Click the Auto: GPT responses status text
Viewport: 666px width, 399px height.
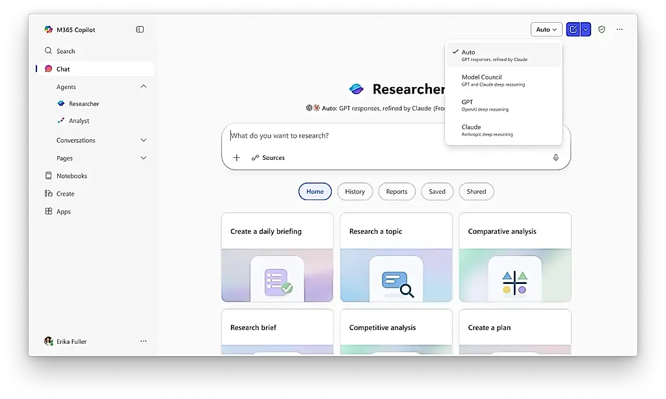click(377, 109)
